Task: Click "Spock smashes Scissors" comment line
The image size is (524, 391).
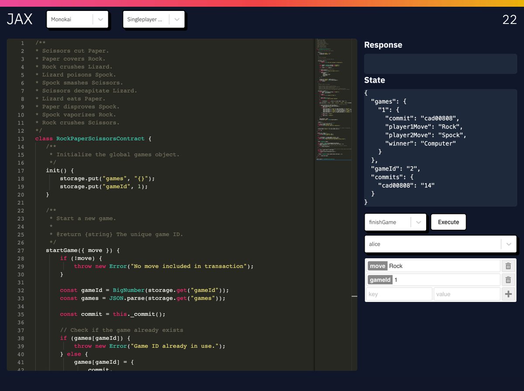Action: tap(79, 83)
